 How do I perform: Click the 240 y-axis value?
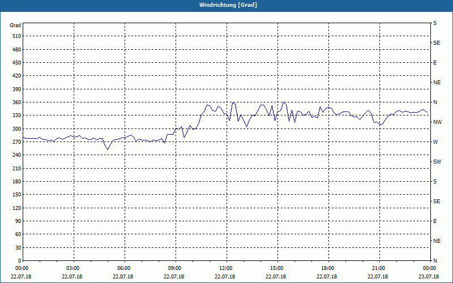click(17, 155)
